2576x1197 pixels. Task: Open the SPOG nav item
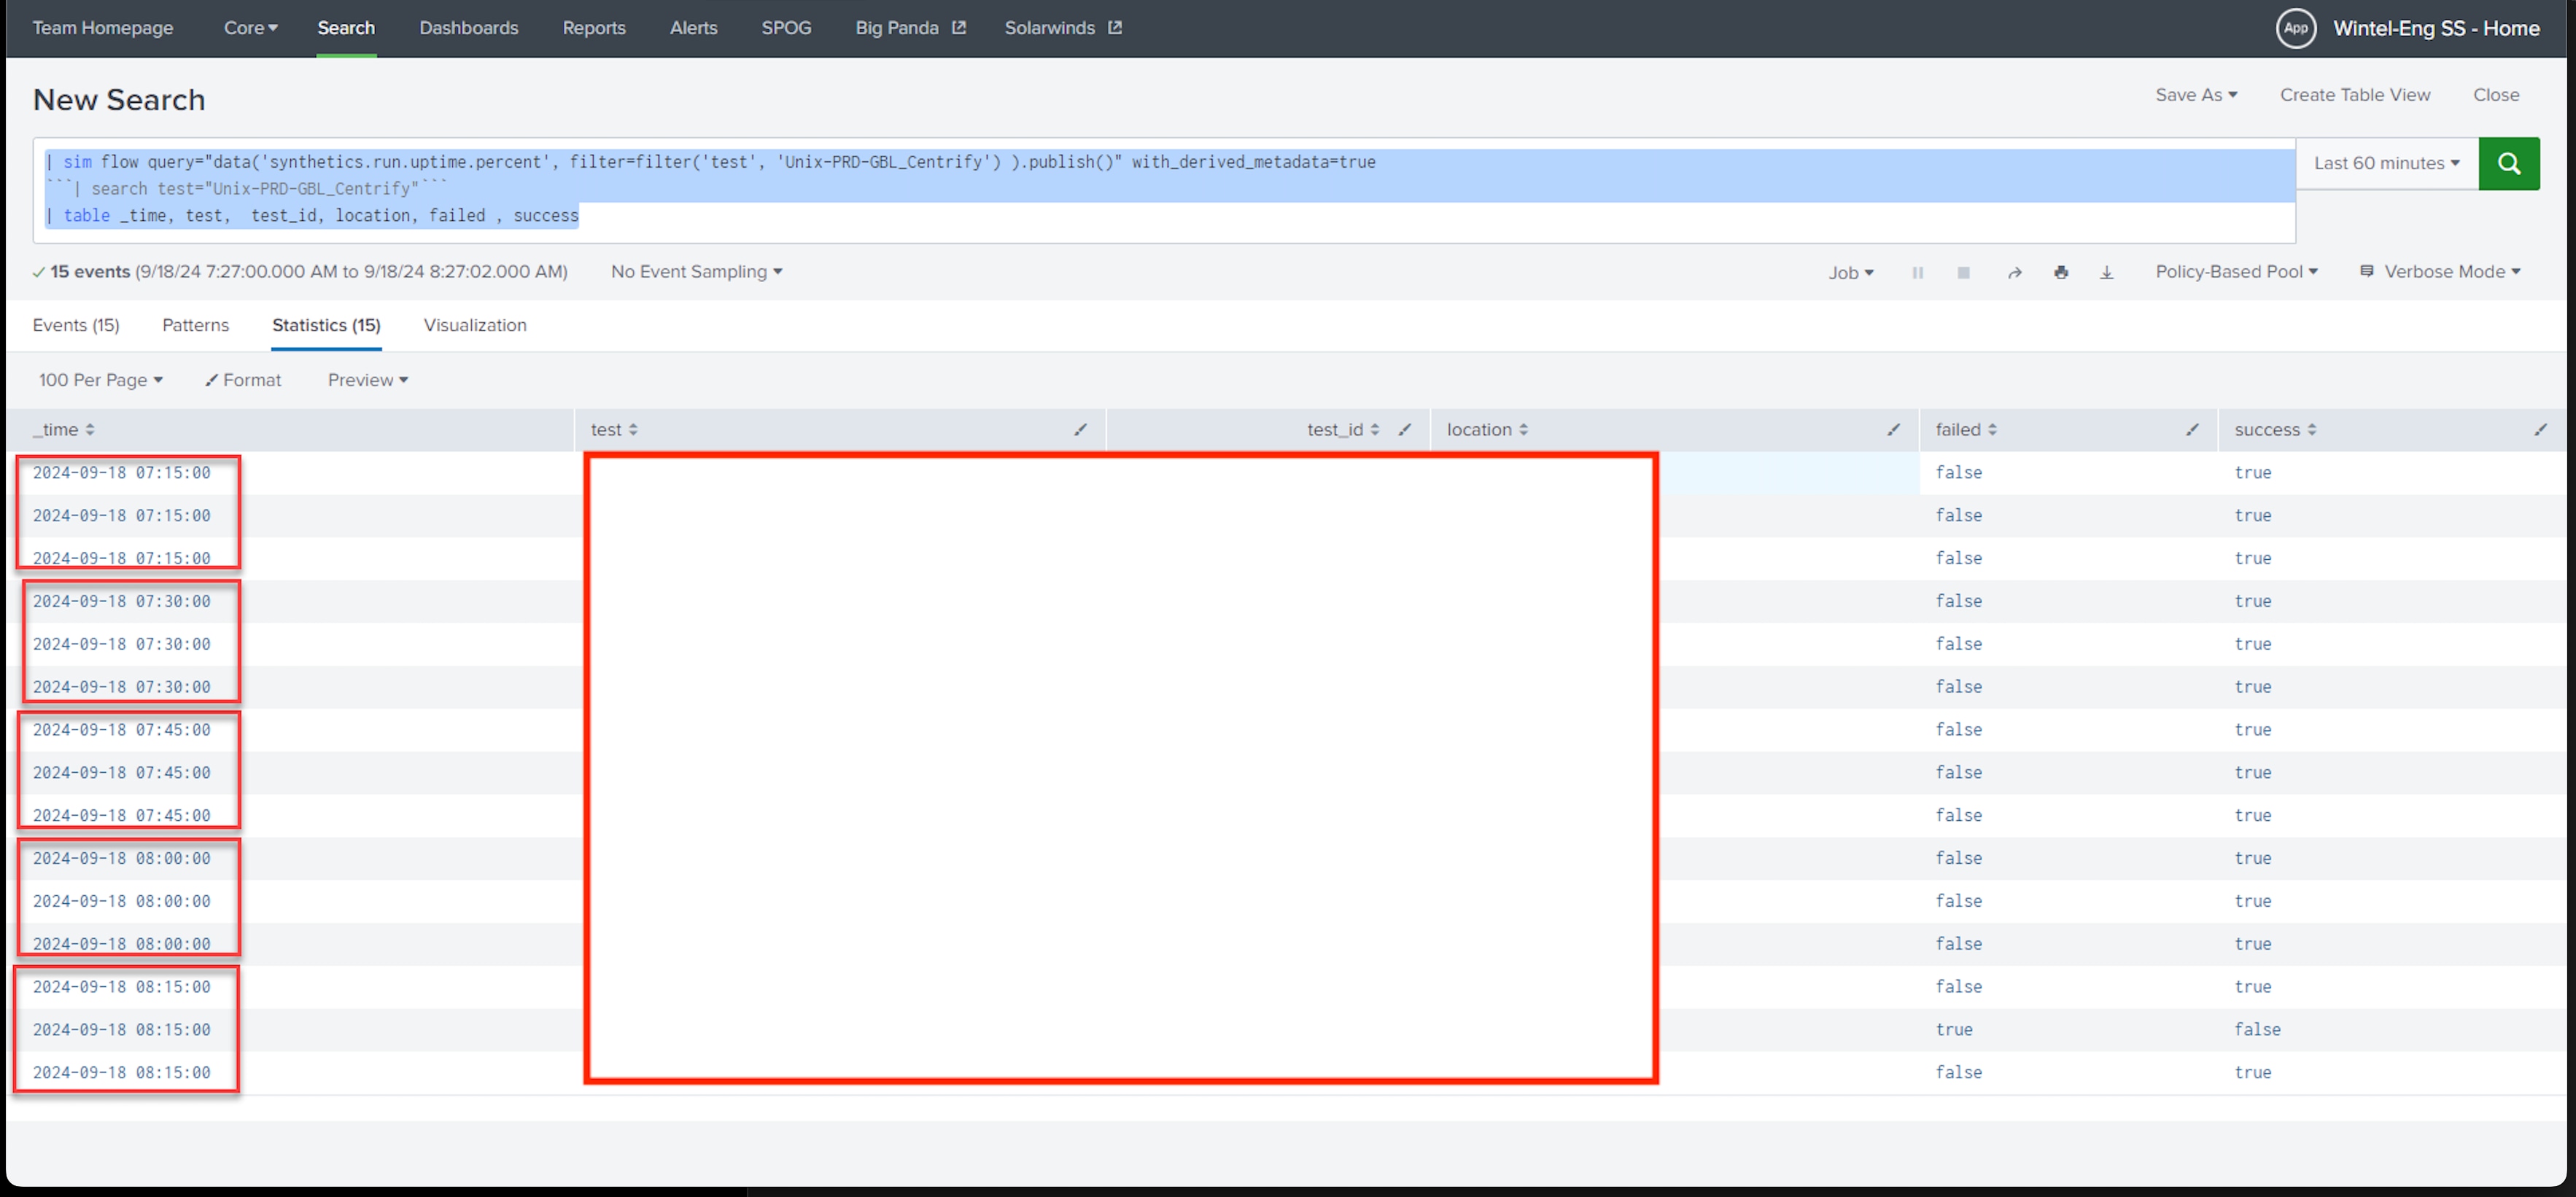786,28
